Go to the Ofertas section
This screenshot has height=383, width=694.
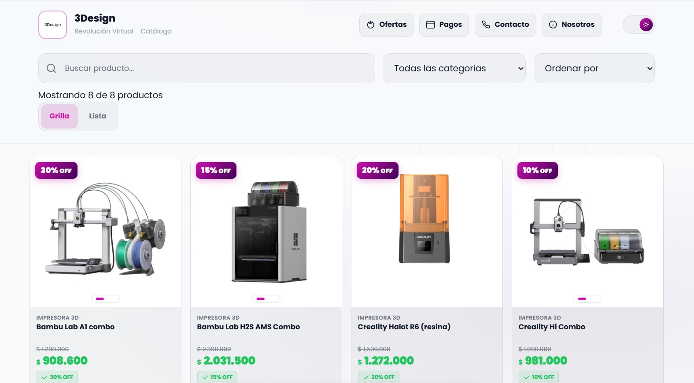[x=387, y=25]
